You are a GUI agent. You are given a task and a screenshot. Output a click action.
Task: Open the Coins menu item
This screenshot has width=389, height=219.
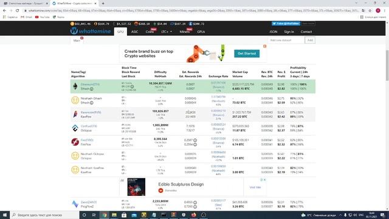[x=150, y=32]
